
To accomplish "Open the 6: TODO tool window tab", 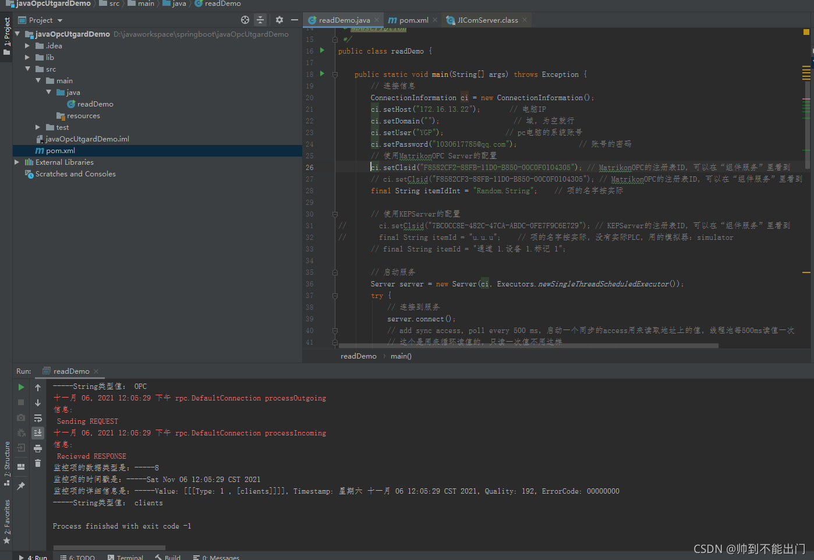I will click(77, 557).
